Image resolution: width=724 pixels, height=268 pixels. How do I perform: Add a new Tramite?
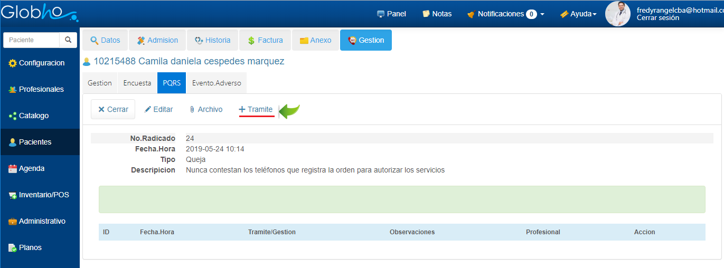(256, 110)
